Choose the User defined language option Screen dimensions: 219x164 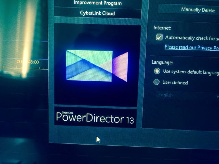click(x=156, y=82)
